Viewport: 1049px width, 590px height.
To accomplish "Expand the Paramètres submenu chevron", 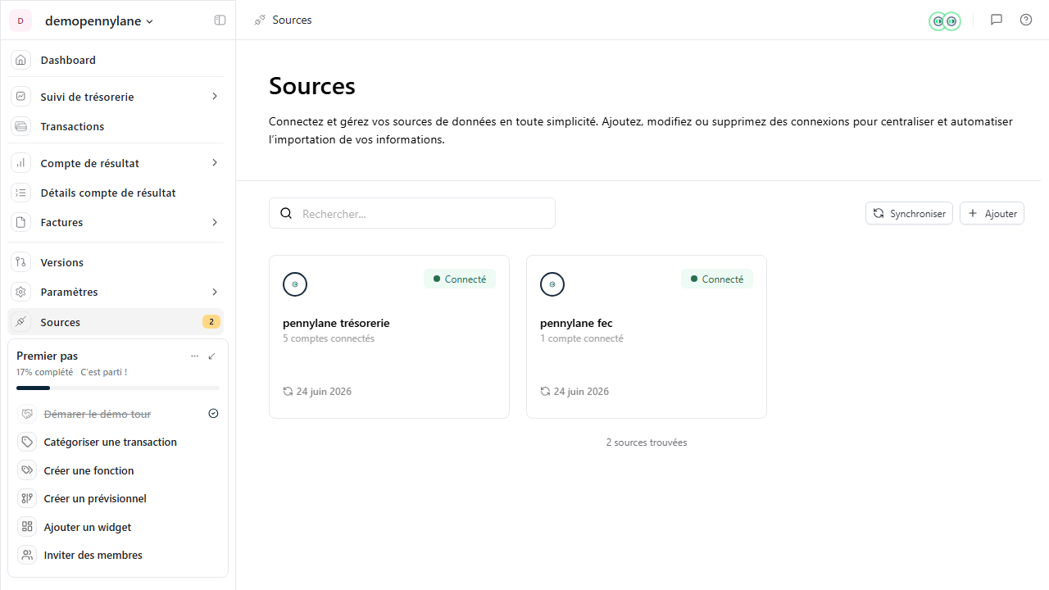I will [215, 292].
